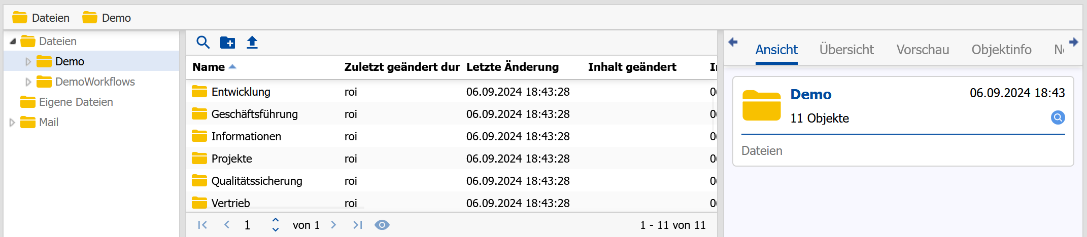Click blue magnifier in Demo info card

(x=1058, y=117)
